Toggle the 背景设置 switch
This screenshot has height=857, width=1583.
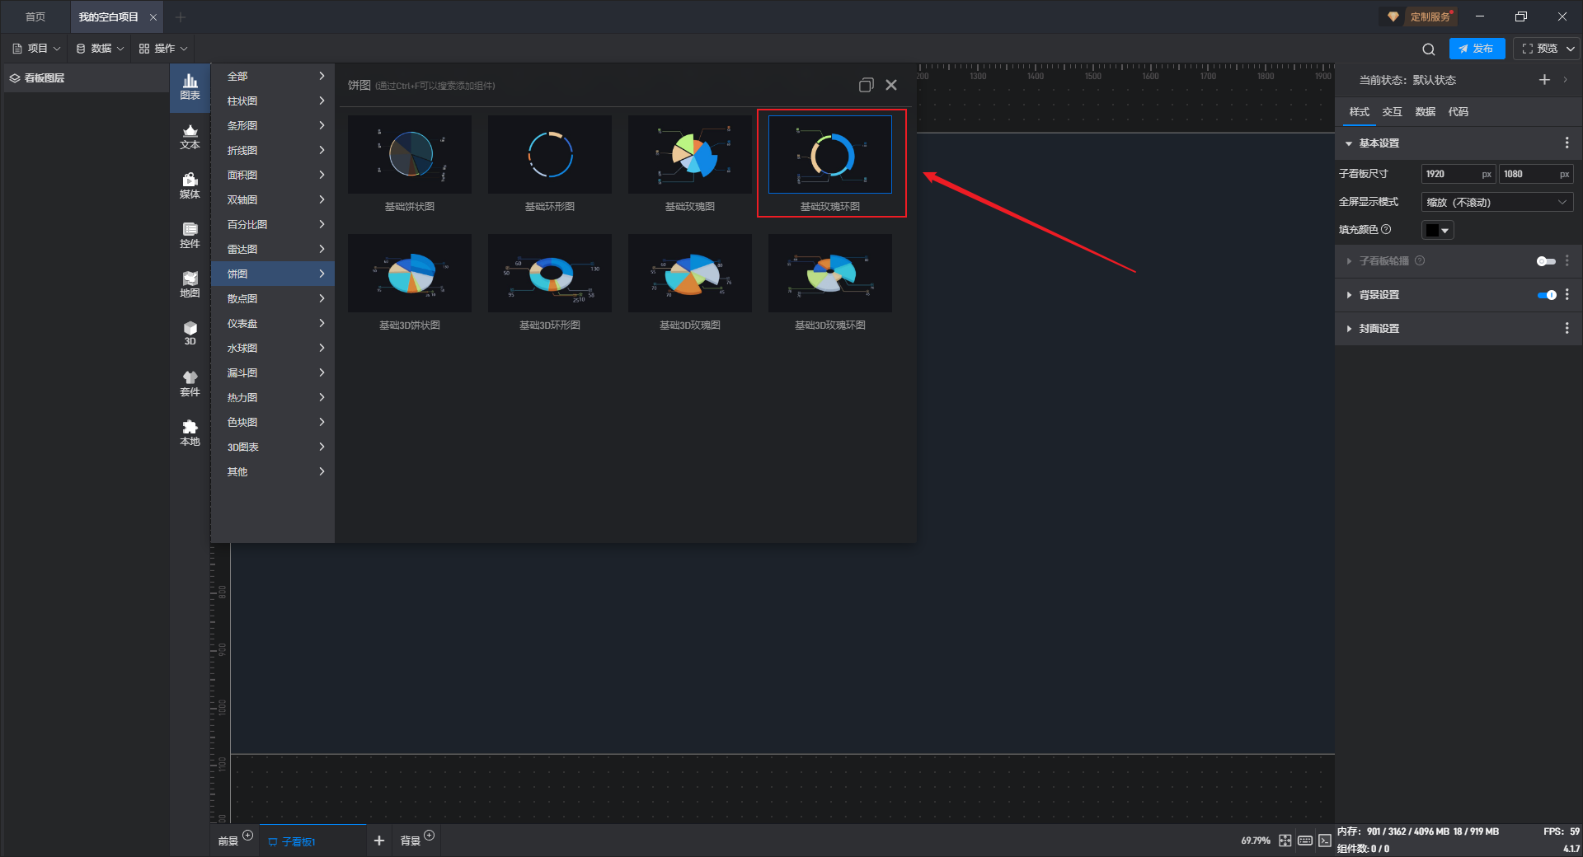coord(1547,295)
